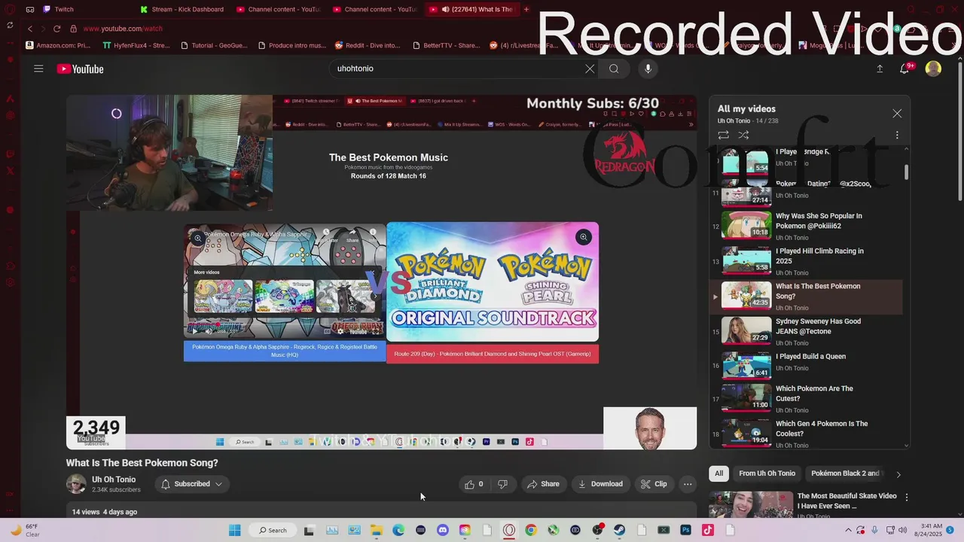Screen dimensions: 964x542
Task: Open the YouTube notifications bell
Action: point(905,69)
